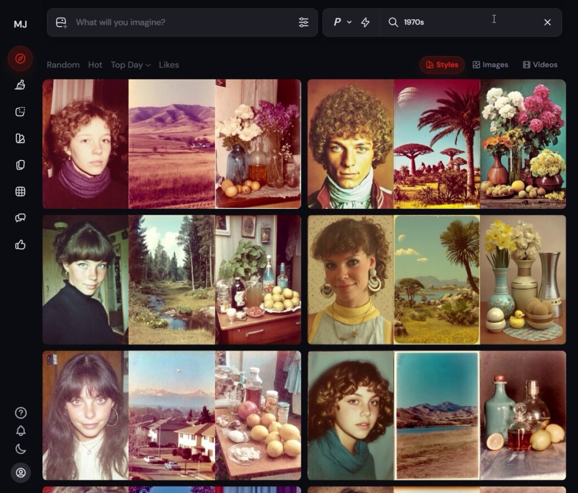Expand the P personalization dropdown
This screenshot has width=578, height=493.
[x=342, y=23]
